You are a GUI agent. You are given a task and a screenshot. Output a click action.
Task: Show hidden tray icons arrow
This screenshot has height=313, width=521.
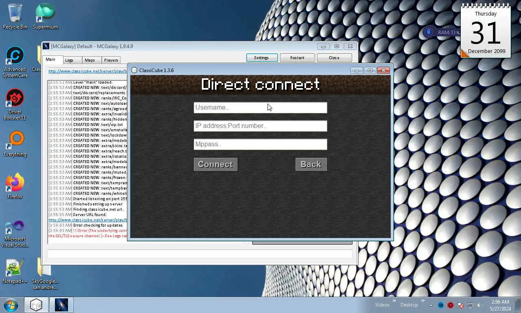431,305
